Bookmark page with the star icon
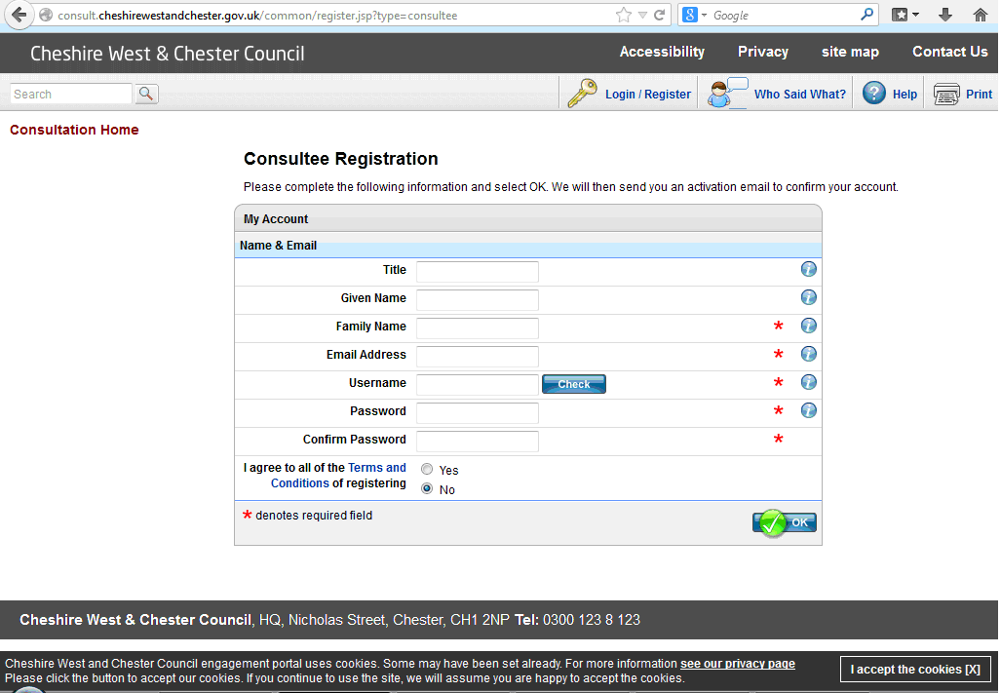The image size is (1001, 693). pos(623,15)
